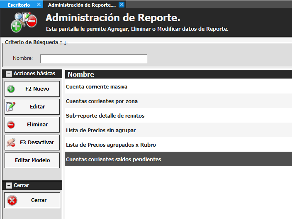
Task: Collapse the Acciones básicas panel
Action: coord(9,74)
